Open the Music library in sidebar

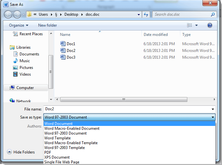pyautogui.click(x=24, y=61)
